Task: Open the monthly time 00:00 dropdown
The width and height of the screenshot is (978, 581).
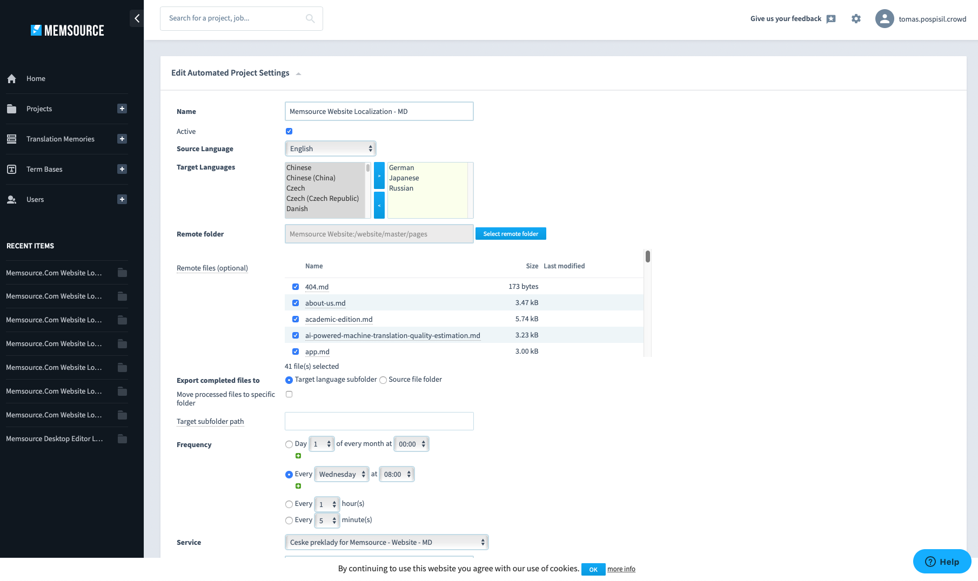Action: pyautogui.click(x=412, y=444)
